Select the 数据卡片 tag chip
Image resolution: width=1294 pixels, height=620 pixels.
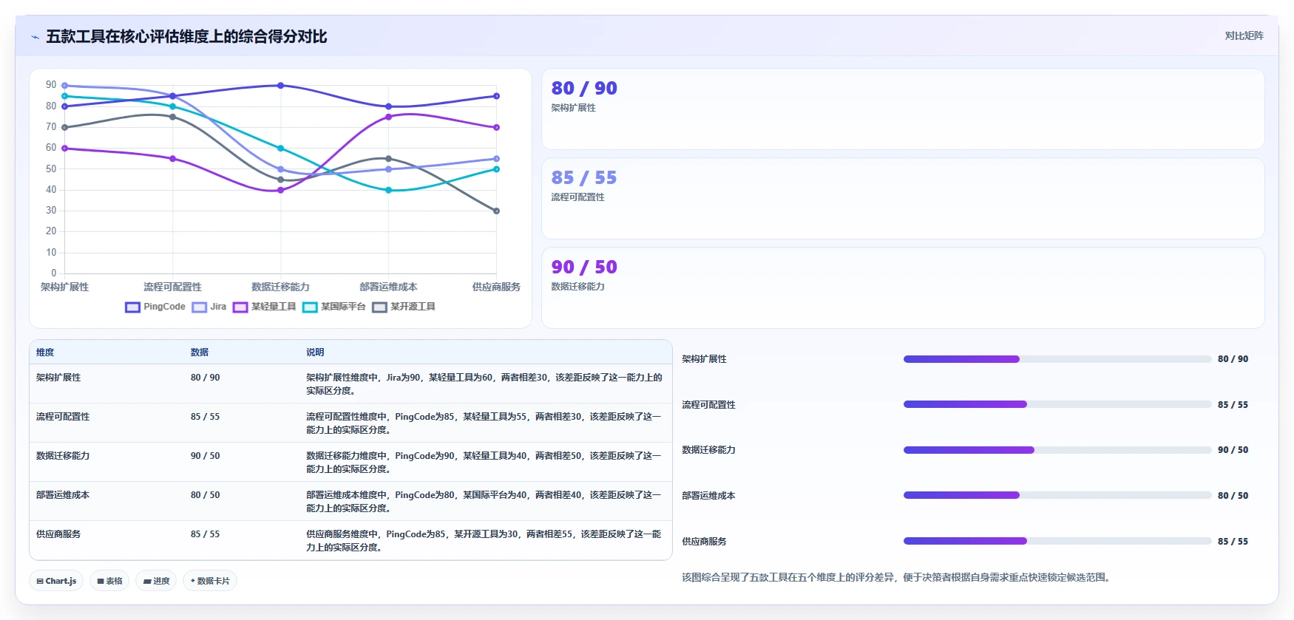[x=210, y=581]
